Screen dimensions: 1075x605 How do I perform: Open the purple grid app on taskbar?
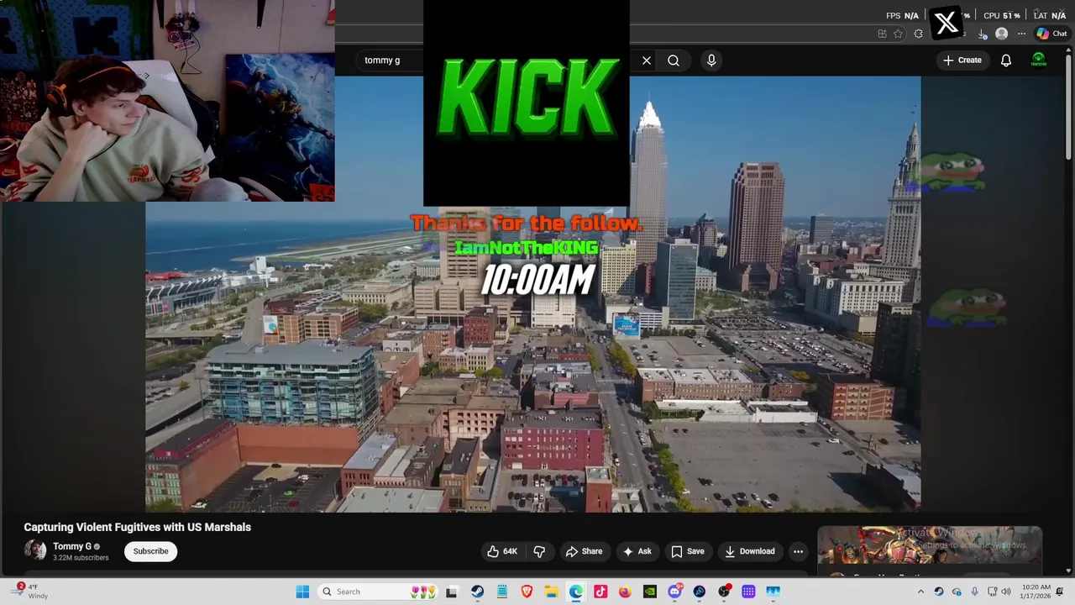click(748, 592)
